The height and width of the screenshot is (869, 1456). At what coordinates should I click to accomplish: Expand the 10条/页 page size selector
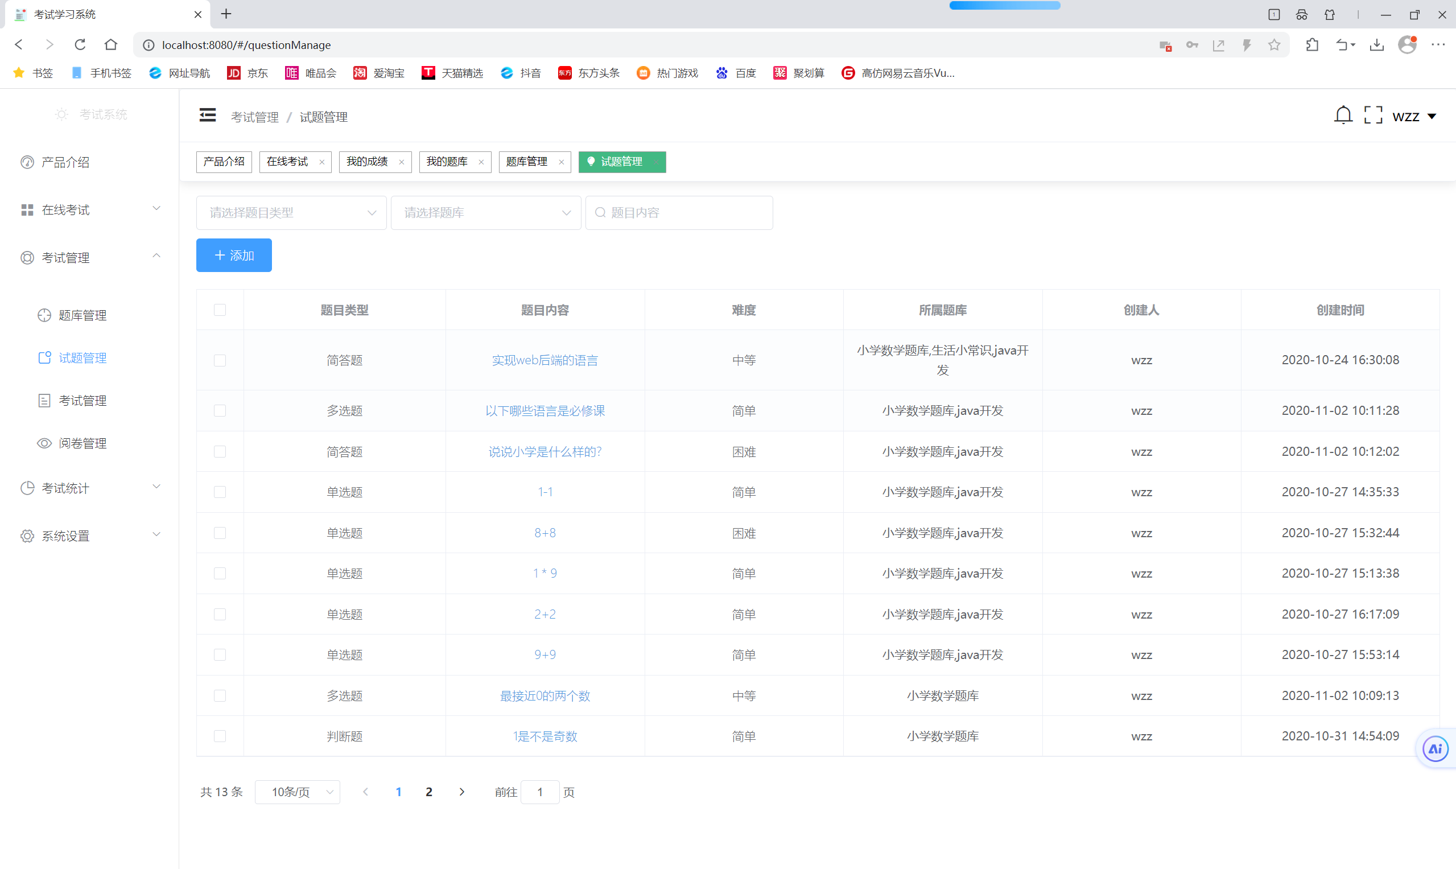click(298, 792)
